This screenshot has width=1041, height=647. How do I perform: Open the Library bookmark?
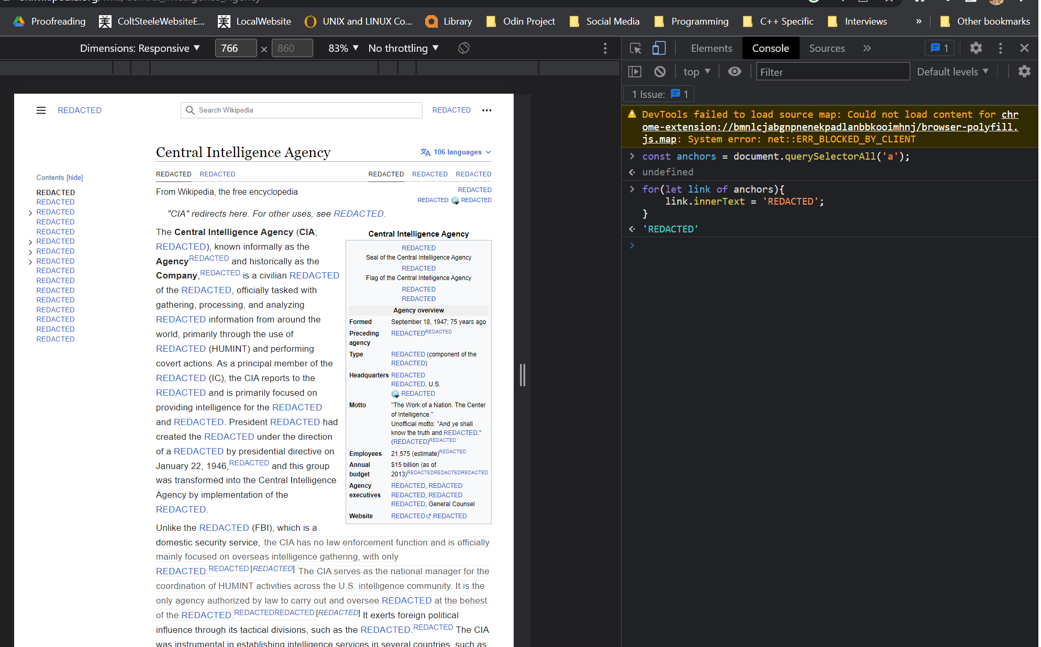tap(449, 21)
